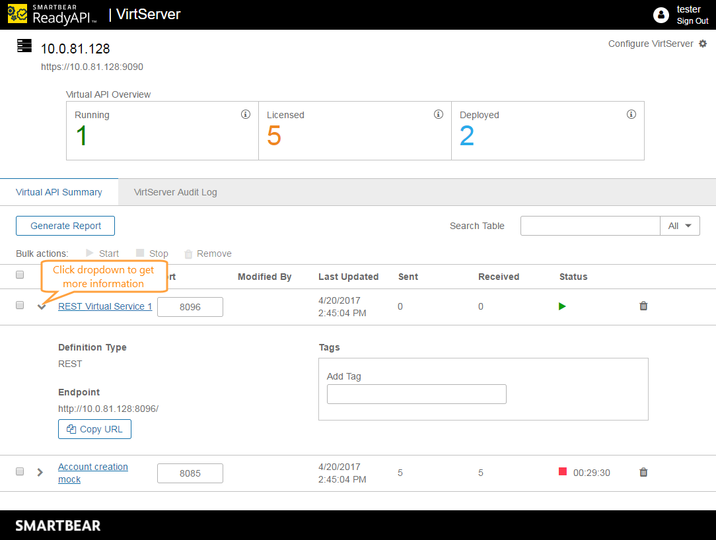The image size is (716, 540).
Task: Click the https://10.0.81.128:9090 server URL text
Action: pyautogui.click(x=92, y=67)
